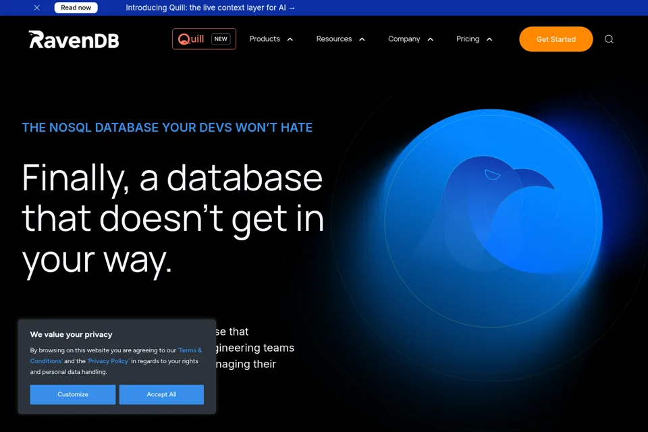Click the 'We value your privacy' heading
Image resolution: width=648 pixels, height=432 pixels.
tap(71, 334)
